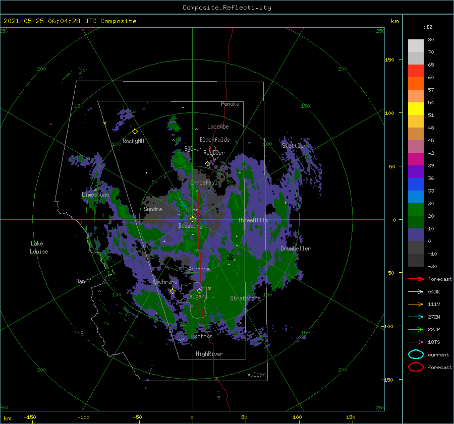Select the white 80 dBZ color swatch

pyautogui.click(x=416, y=45)
